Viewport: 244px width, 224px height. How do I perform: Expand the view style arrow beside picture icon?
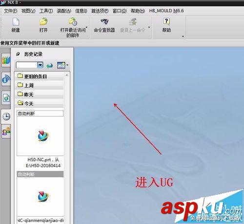(67, 65)
